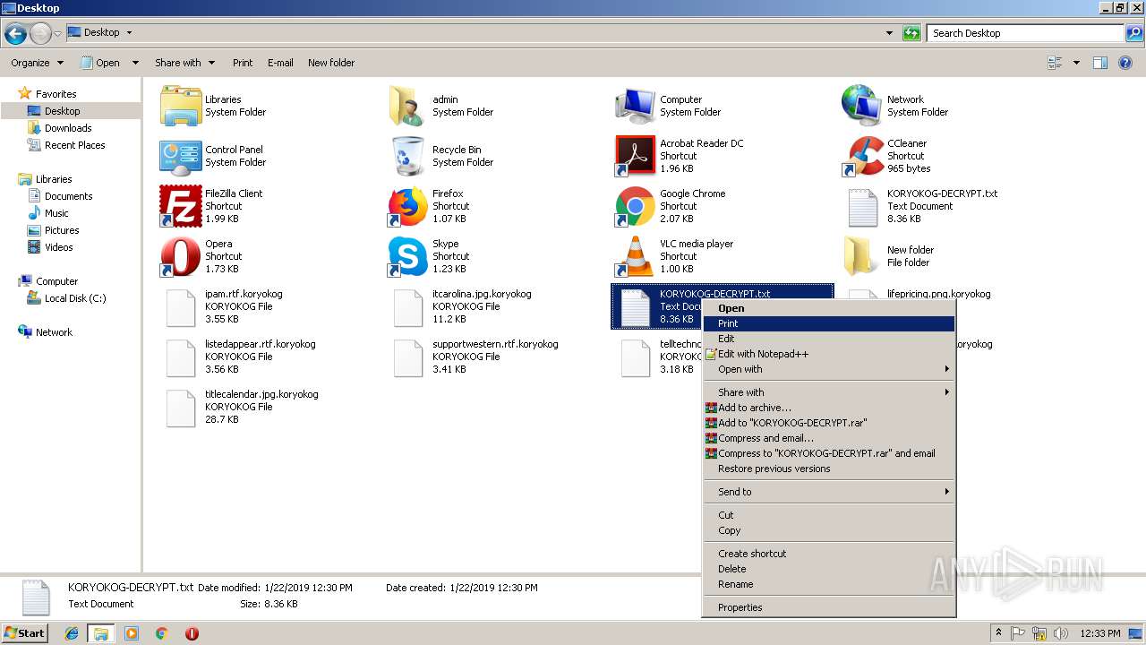Select Music library in sidebar
This screenshot has width=1146, height=645.
tap(56, 213)
